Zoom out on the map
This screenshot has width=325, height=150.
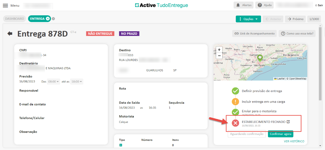click(219, 56)
